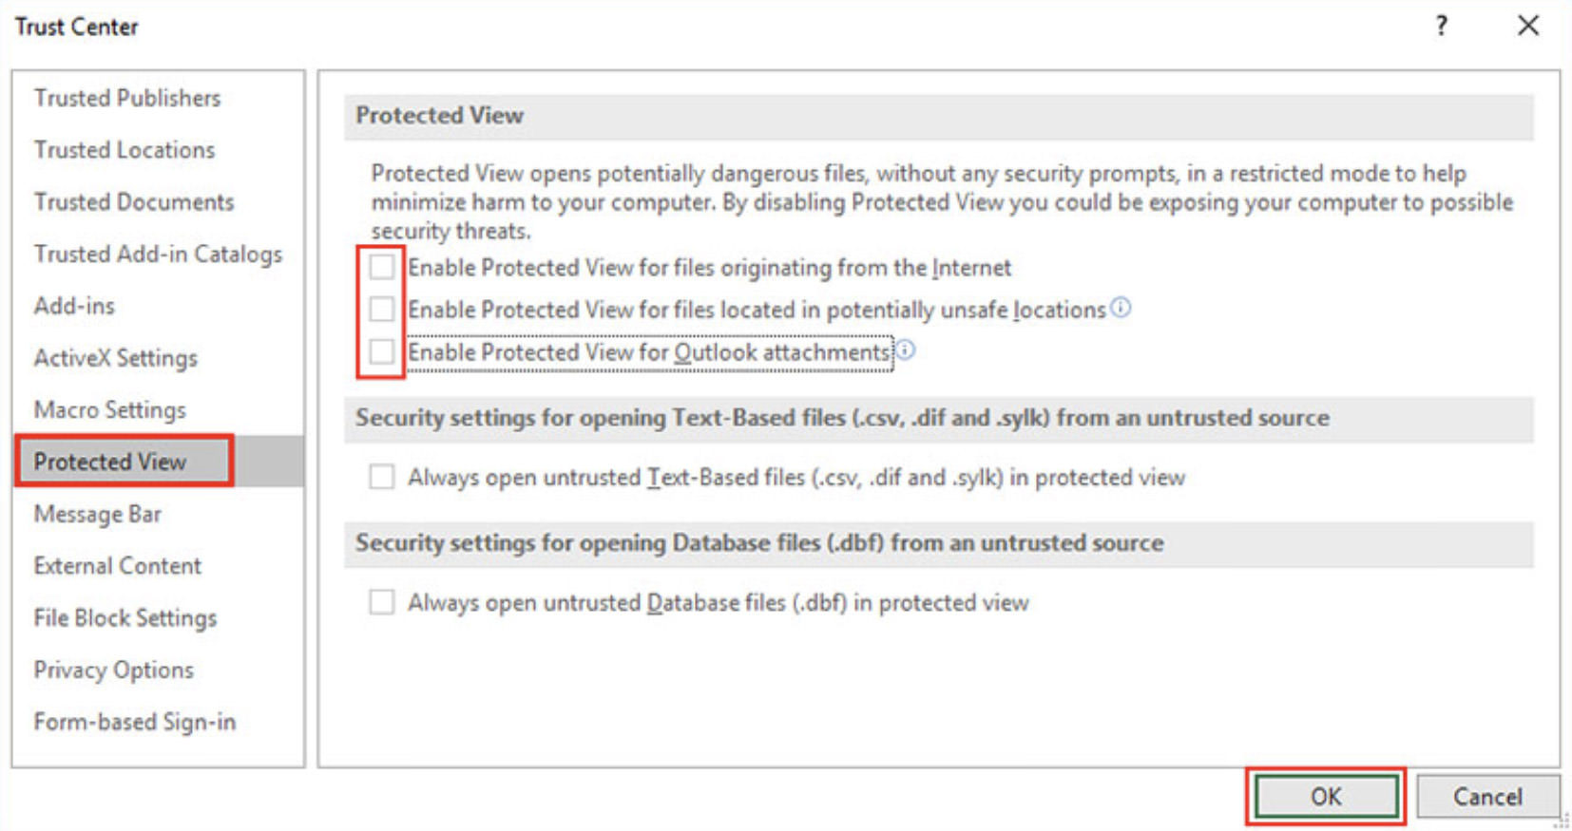
Task: Select Trusted Documents in the sidebar
Action: [x=134, y=202]
